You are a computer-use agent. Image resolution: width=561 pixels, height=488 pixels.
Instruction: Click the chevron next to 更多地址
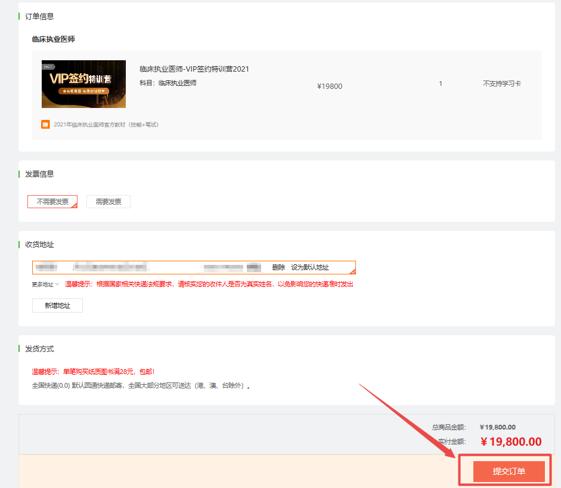[57, 285]
